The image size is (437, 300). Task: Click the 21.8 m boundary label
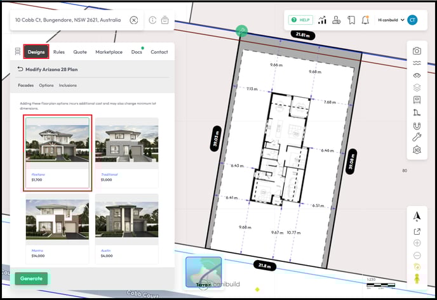pyautogui.click(x=264, y=266)
